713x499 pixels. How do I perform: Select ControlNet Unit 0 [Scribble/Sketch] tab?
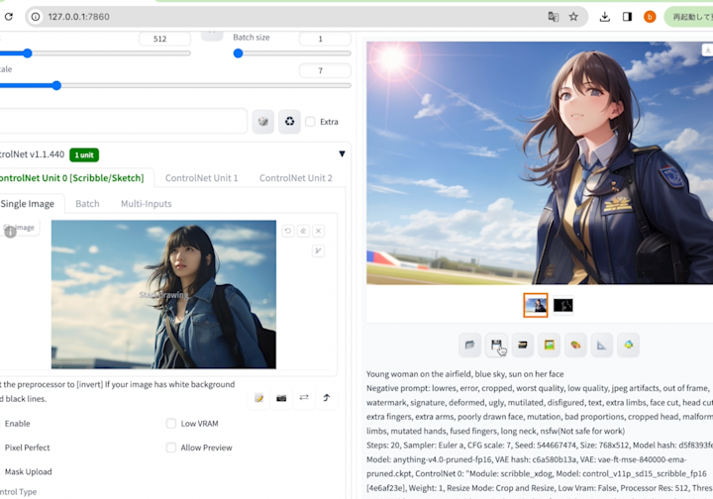click(72, 178)
